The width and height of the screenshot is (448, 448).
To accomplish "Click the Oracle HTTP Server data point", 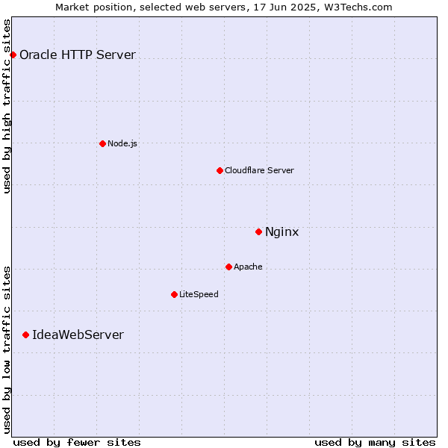I will click(x=13, y=55).
